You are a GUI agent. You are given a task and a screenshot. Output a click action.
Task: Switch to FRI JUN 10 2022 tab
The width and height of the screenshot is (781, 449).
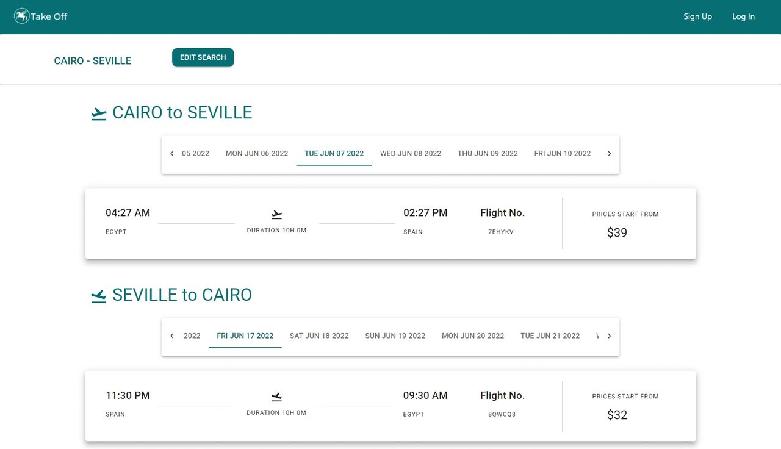[563, 154]
